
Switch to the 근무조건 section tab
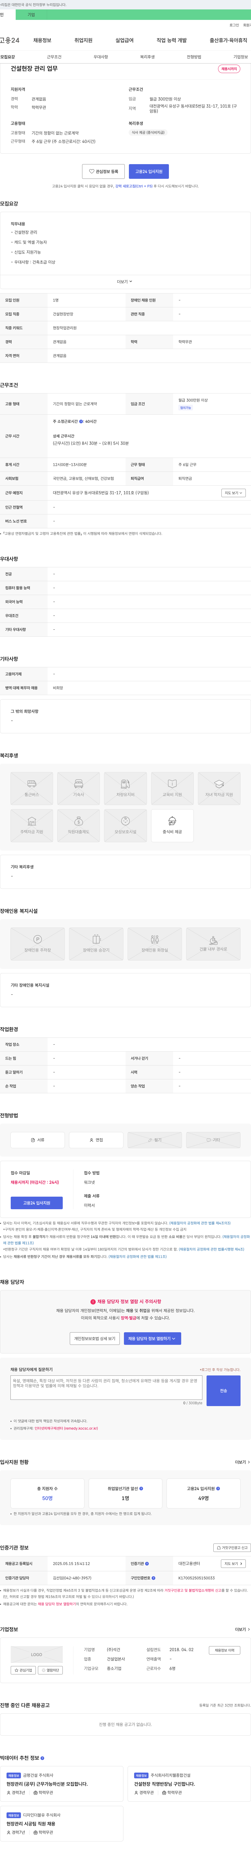[54, 57]
